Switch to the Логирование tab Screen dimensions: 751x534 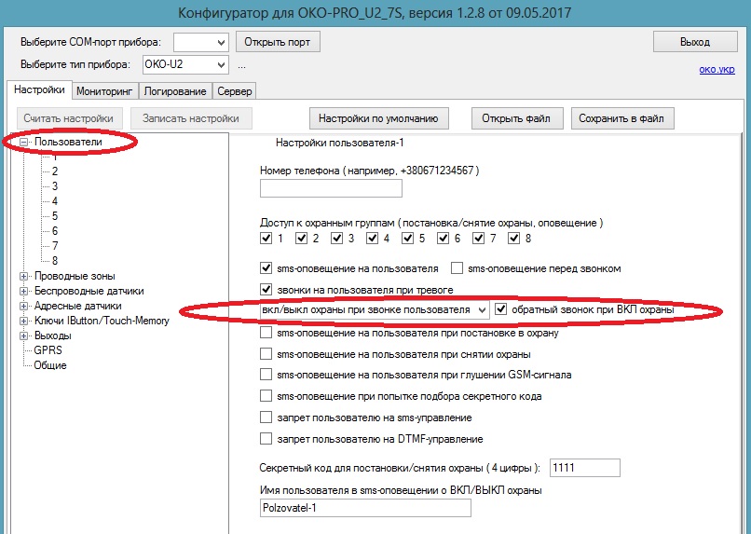[174, 91]
